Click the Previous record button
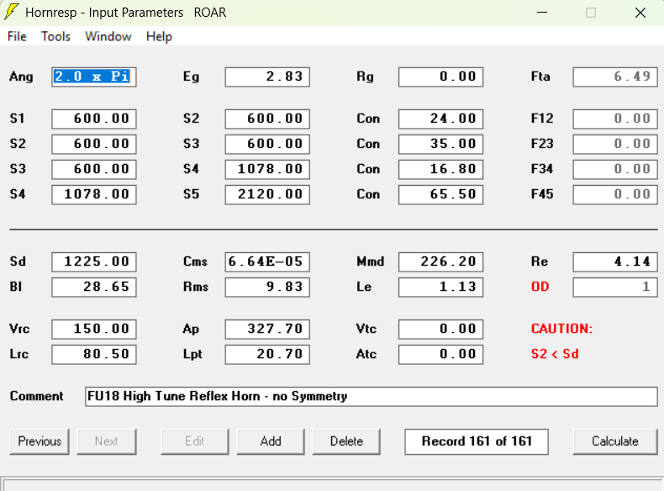 40,441
